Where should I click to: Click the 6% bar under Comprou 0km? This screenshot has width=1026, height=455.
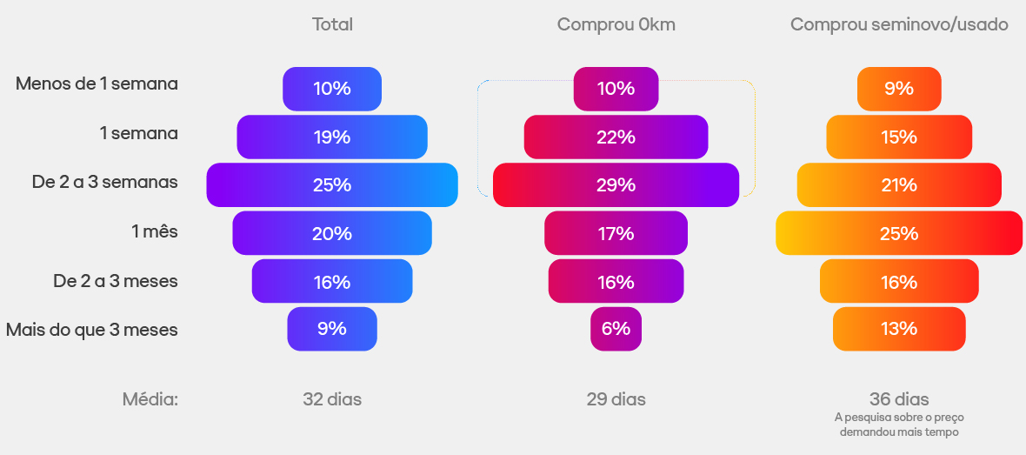pos(616,329)
